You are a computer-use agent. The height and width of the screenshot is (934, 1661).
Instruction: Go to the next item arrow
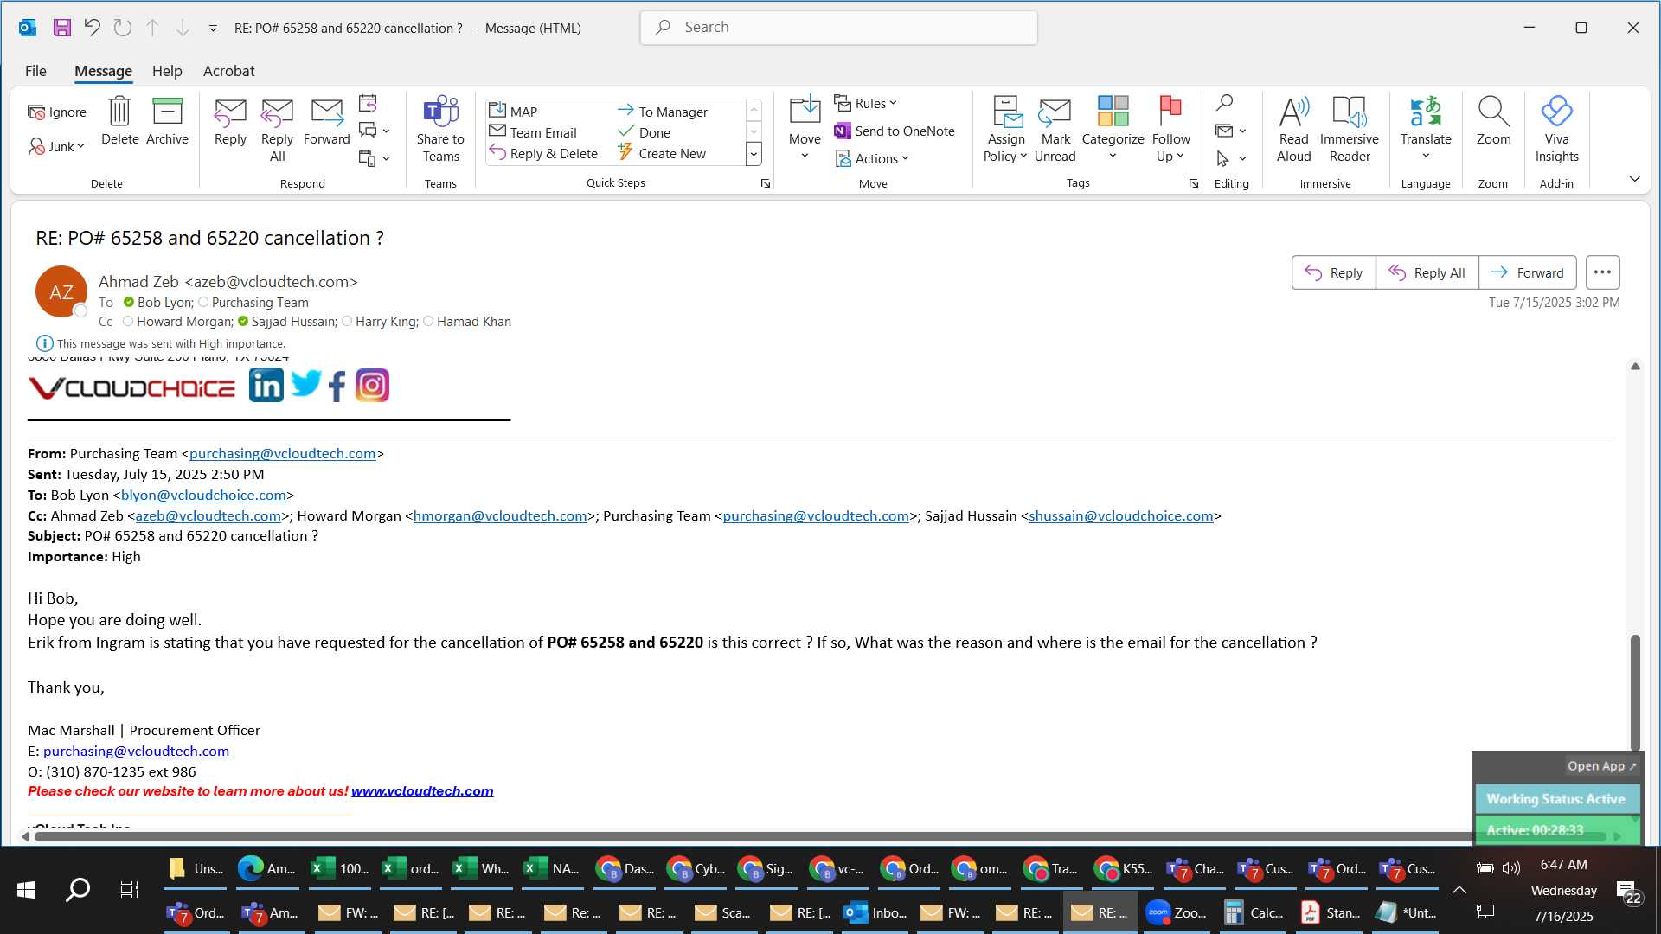coord(183,28)
